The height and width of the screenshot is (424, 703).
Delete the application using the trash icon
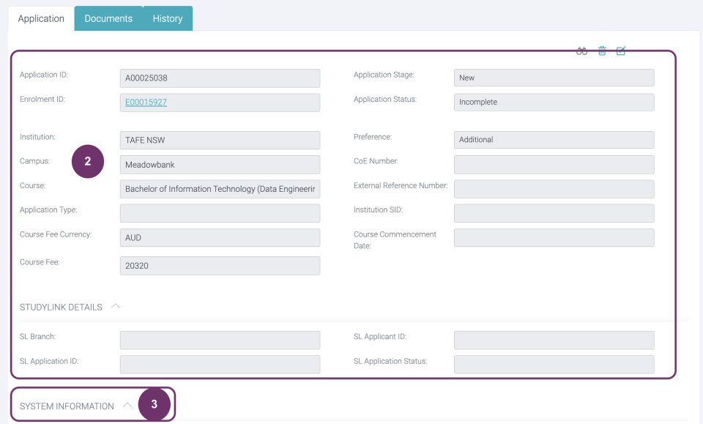tap(601, 51)
